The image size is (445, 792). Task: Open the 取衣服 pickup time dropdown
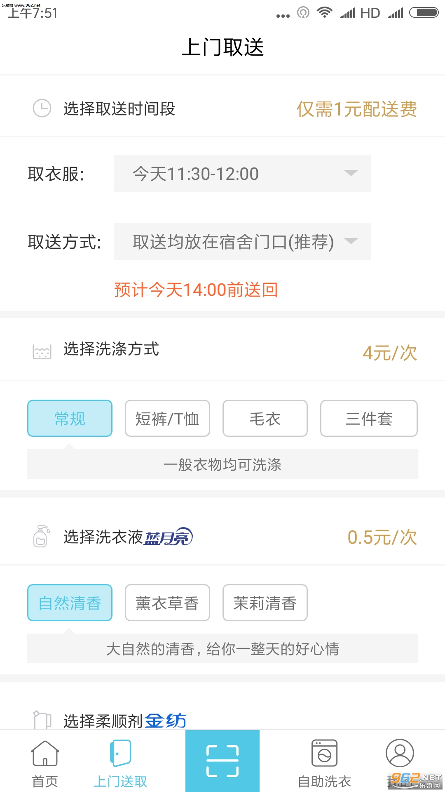tap(242, 173)
